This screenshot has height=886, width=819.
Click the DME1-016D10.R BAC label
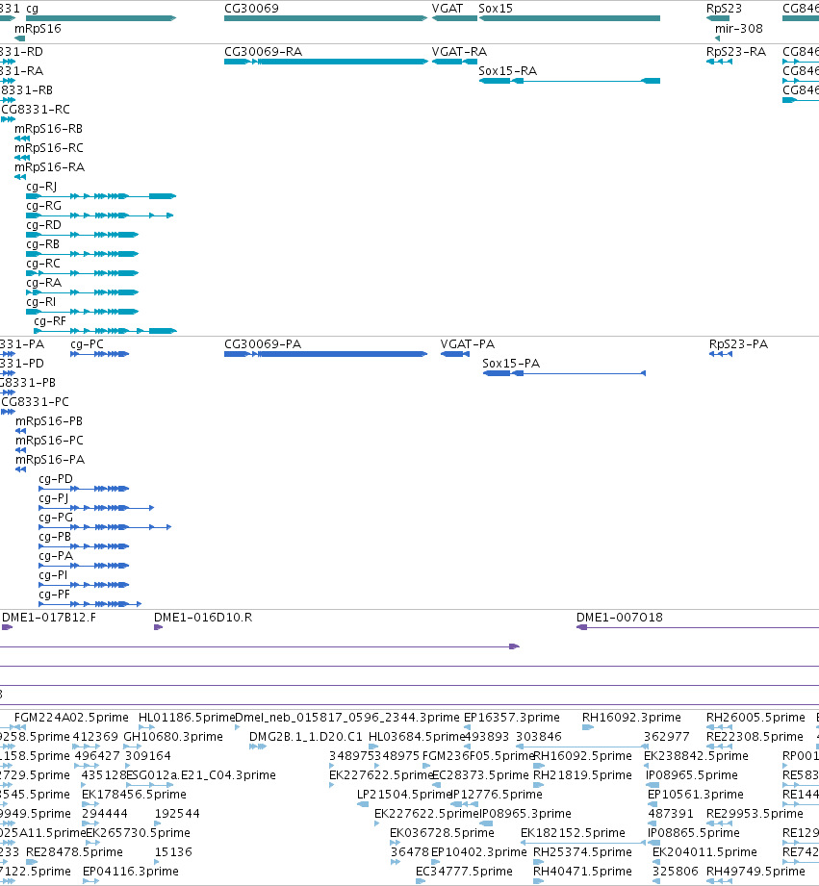203,617
